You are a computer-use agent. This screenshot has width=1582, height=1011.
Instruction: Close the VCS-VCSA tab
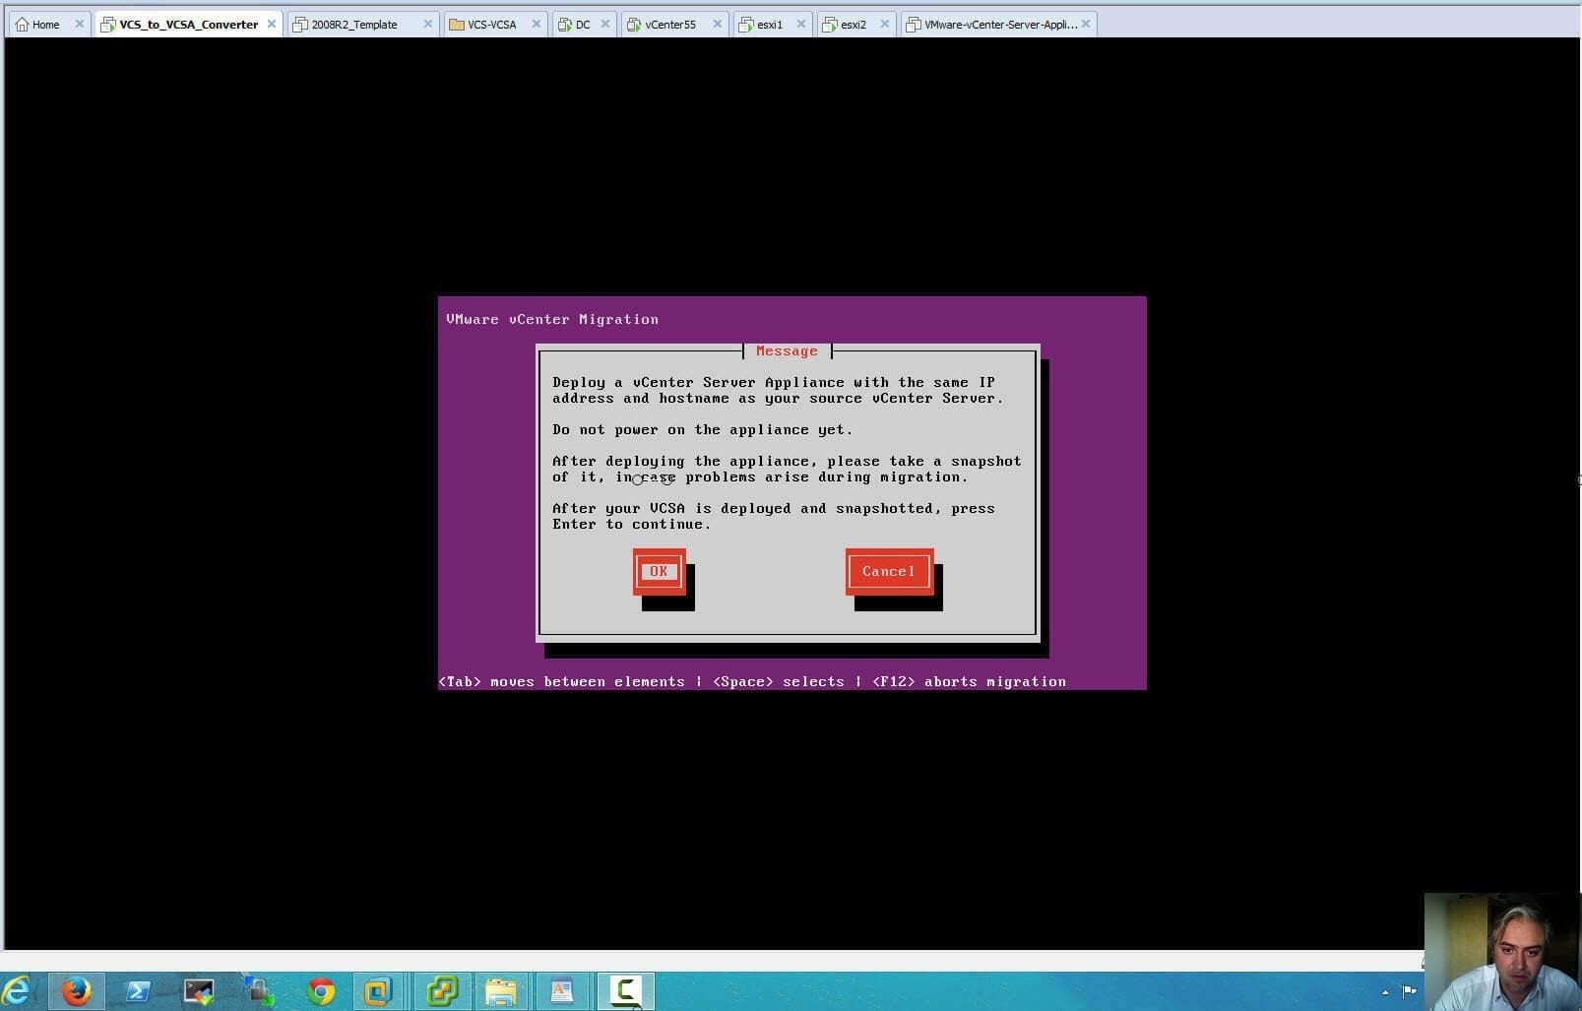pyautogui.click(x=537, y=25)
